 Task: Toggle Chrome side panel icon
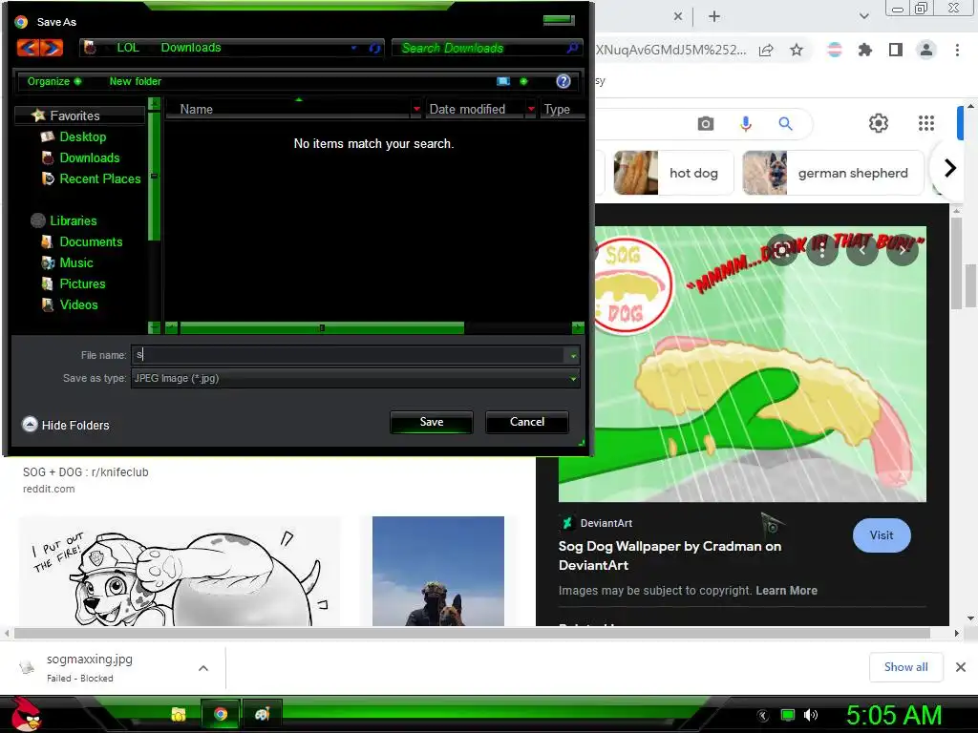[x=896, y=50]
